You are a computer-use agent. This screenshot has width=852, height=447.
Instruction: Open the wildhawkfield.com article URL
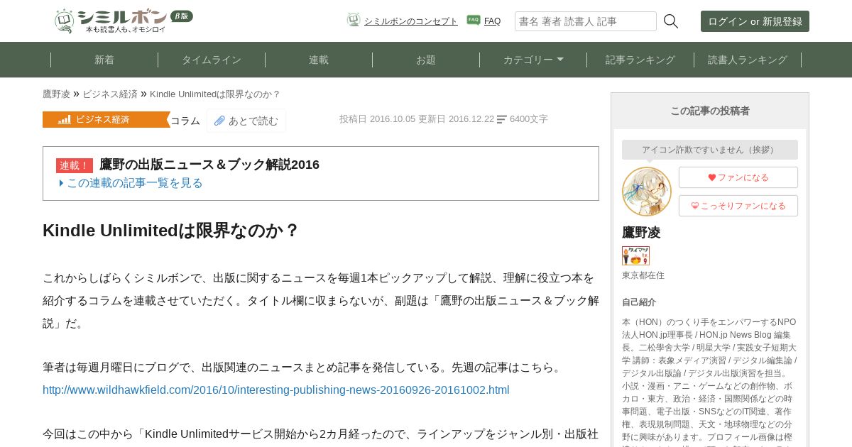[276, 390]
